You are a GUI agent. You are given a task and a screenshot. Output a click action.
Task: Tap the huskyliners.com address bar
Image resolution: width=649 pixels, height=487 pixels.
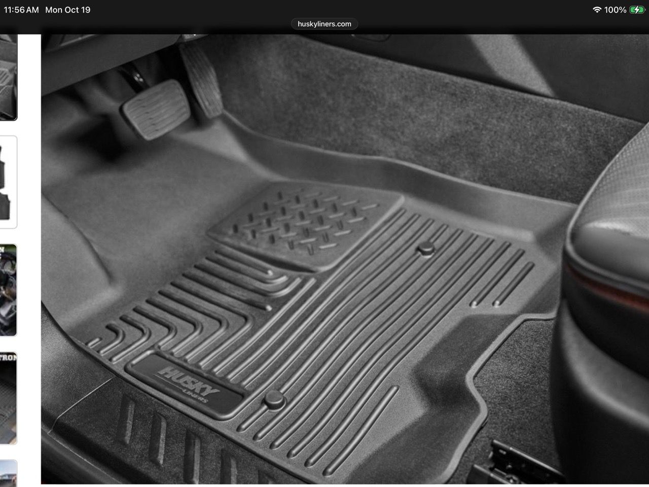tap(324, 24)
